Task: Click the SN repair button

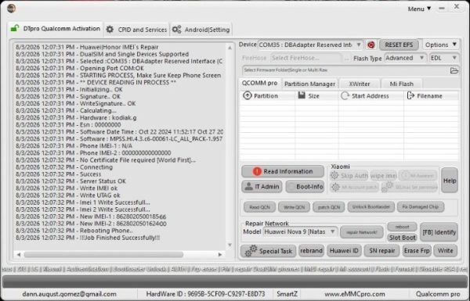Action: tap(381, 251)
